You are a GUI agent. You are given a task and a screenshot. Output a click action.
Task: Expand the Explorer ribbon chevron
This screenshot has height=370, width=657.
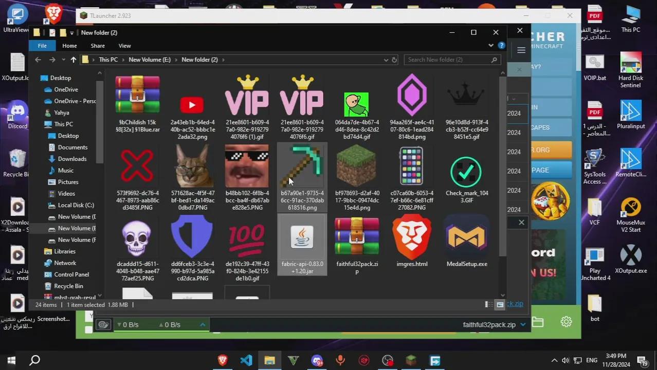tap(491, 46)
